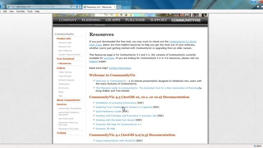Image resolution: width=263 pixels, height=148 pixels.
Task: Open Scenario 3D sidebar link
Action: click(65, 46)
